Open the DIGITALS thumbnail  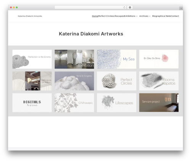click(x=32, y=103)
